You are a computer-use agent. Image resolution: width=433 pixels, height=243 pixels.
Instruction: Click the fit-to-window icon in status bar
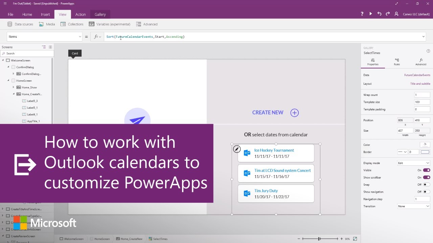pos(355,239)
